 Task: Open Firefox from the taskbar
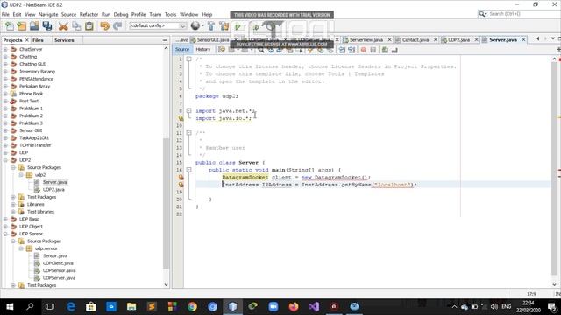click(x=294, y=306)
